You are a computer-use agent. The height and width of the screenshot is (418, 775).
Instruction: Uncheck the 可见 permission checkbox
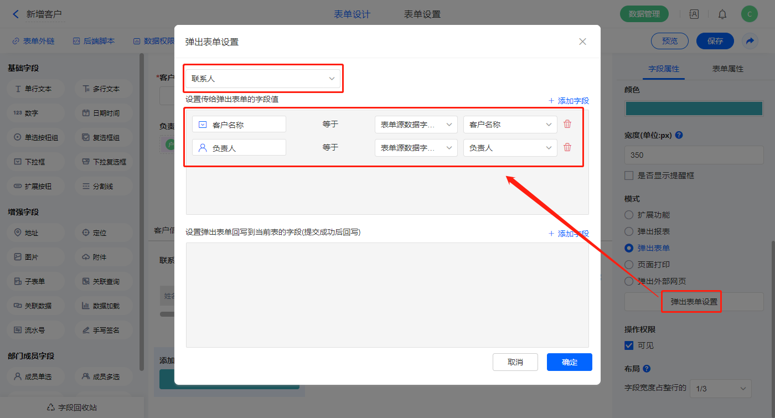click(x=629, y=345)
